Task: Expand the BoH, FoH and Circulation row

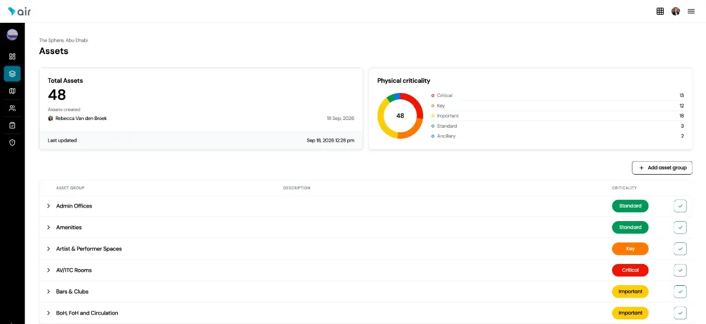Action: (x=48, y=313)
